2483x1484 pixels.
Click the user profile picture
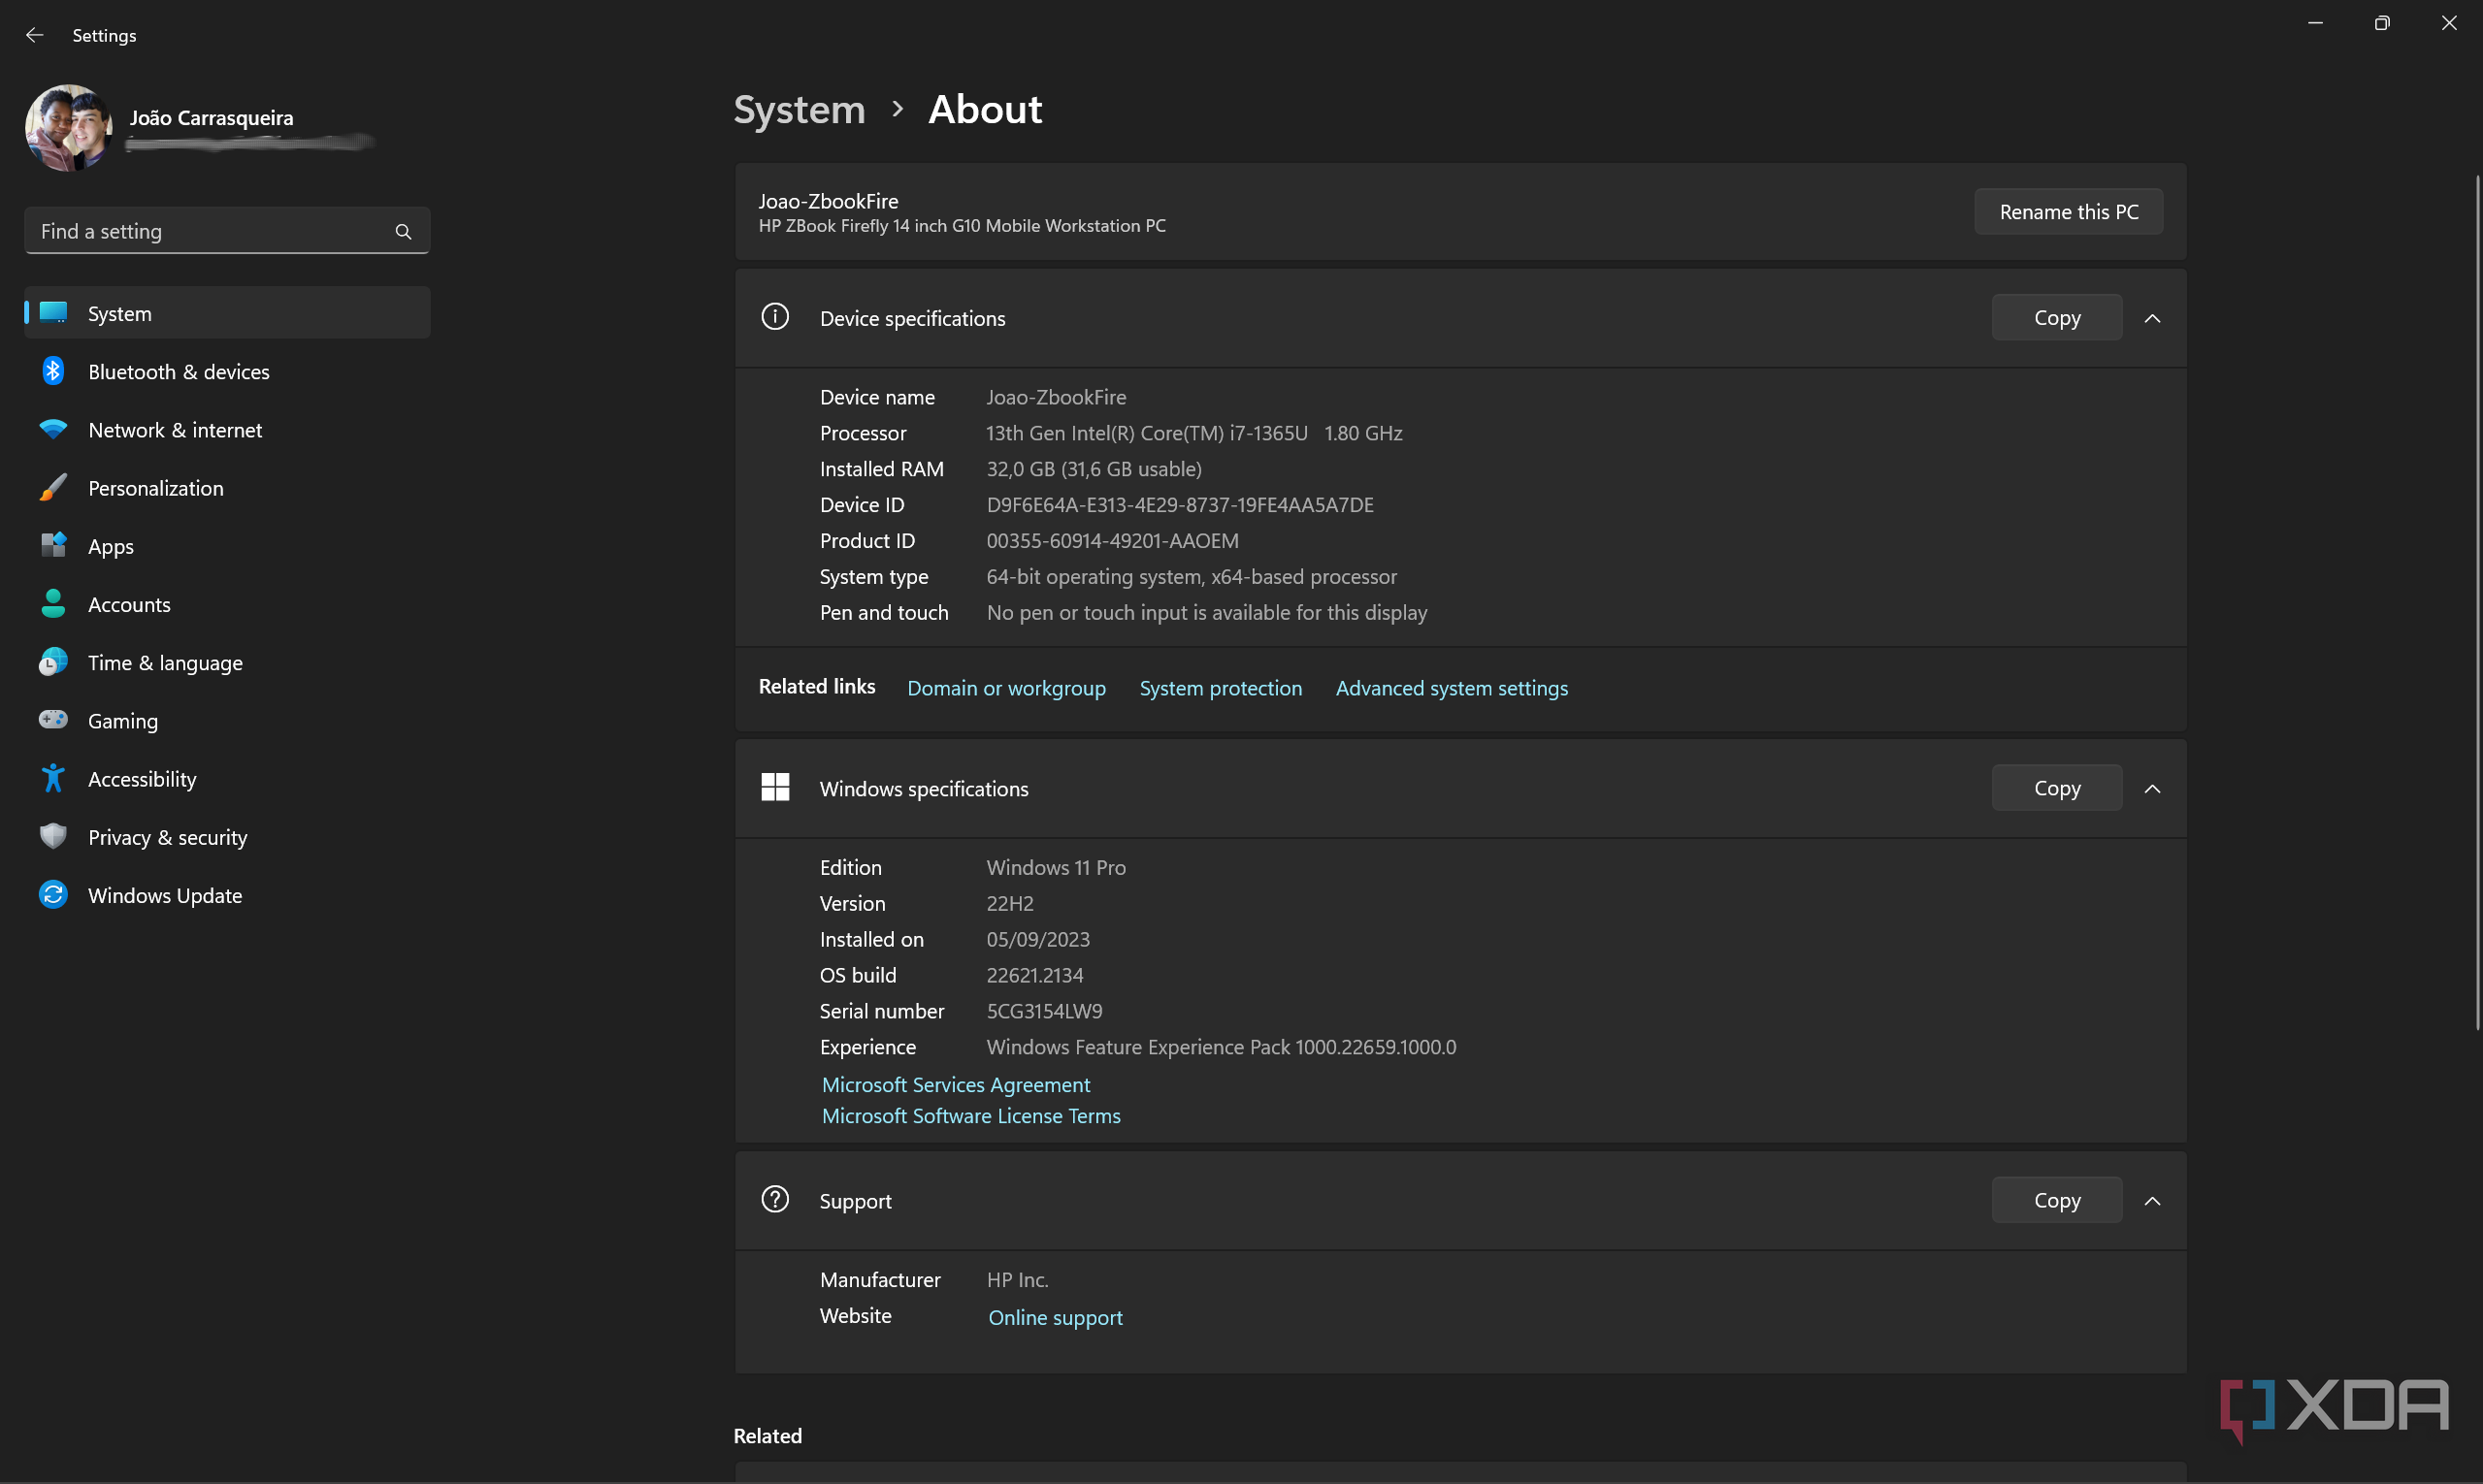tap(68, 128)
